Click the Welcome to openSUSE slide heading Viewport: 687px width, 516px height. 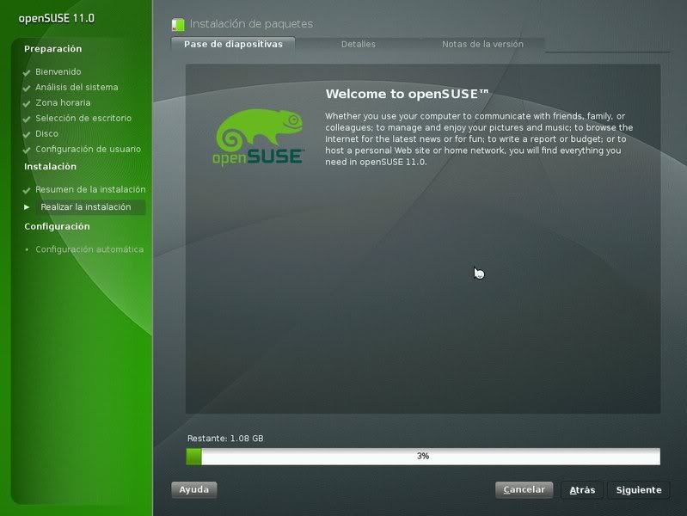pyautogui.click(x=407, y=94)
